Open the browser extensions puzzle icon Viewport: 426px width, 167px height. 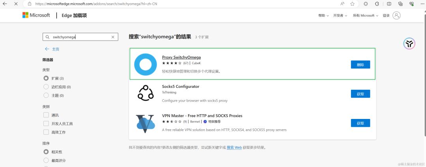[x=377, y=4]
